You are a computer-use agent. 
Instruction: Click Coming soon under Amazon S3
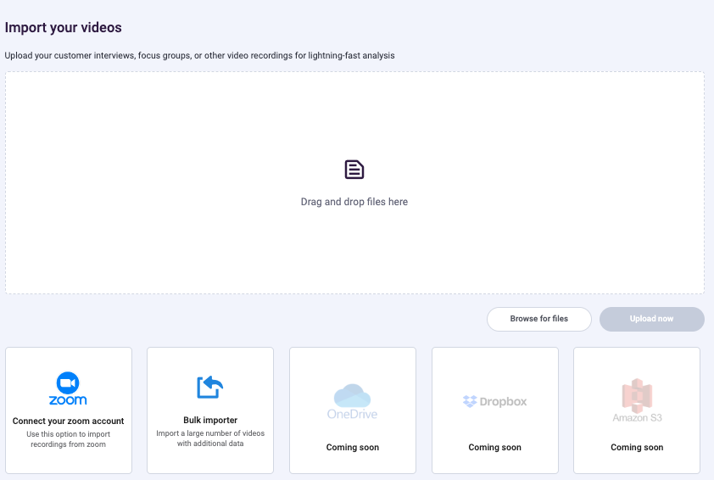tap(637, 447)
